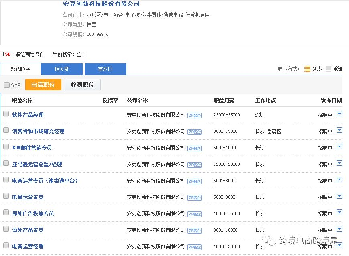349x256 pixels.
Task: Open 电商运营专员（速卖通平台）job link
Action: [45, 181]
